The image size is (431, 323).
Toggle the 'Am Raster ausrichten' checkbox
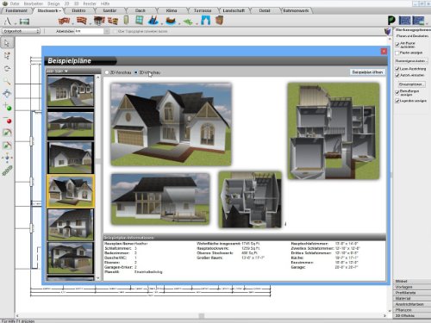pos(397,44)
